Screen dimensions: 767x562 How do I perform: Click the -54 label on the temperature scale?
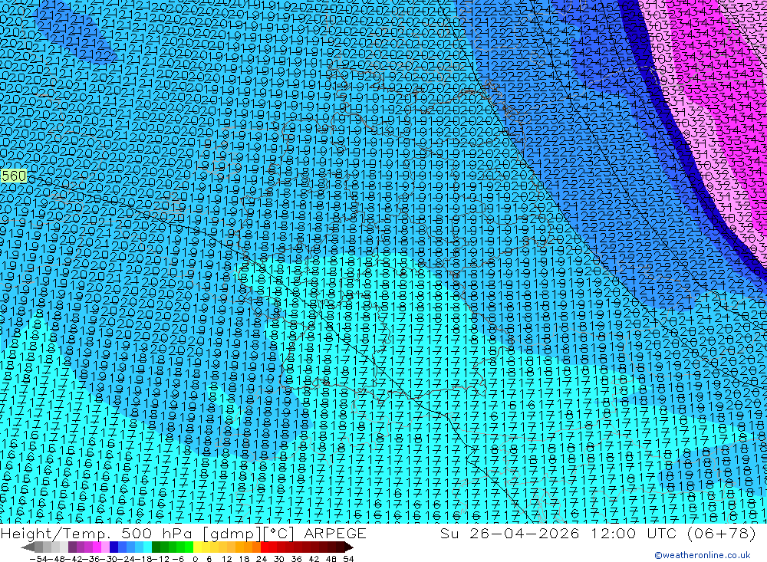(39, 559)
